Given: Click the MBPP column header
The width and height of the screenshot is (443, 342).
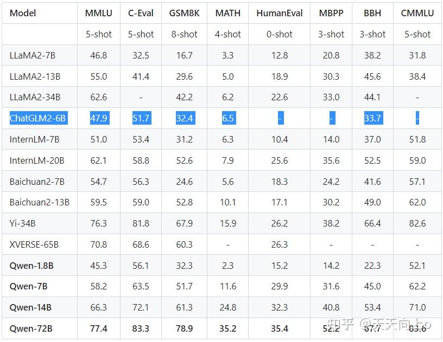Looking at the screenshot, I should click(x=331, y=12).
